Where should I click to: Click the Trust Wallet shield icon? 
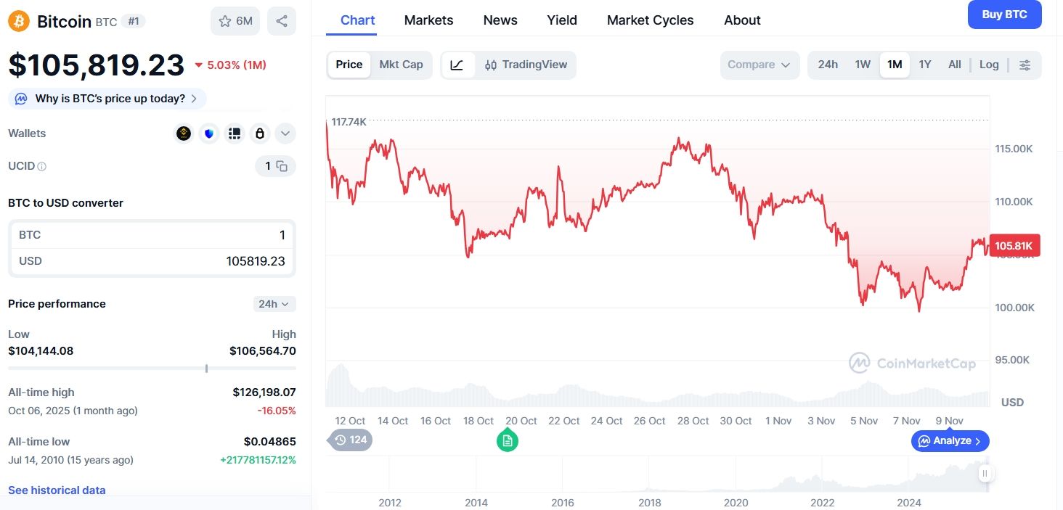(x=208, y=133)
